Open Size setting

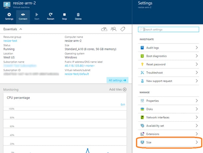[x=169, y=142]
